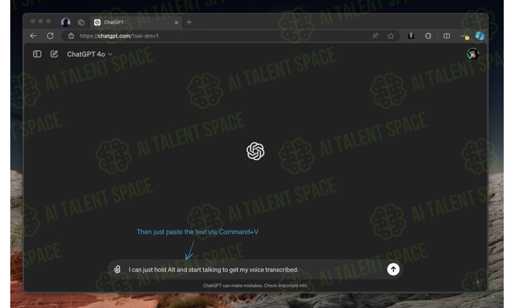Open the split screen icon in the toolbar
The height and width of the screenshot is (308, 514).
(447, 36)
